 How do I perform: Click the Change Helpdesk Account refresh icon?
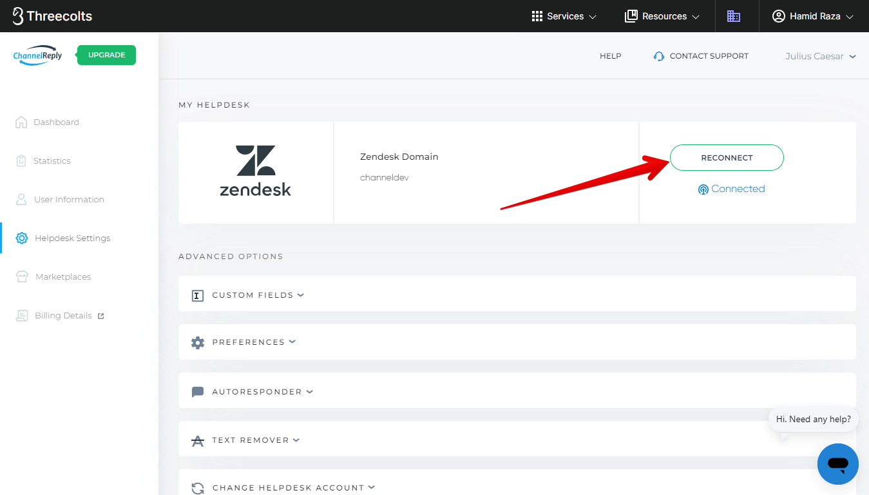pyautogui.click(x=198, y=488)
